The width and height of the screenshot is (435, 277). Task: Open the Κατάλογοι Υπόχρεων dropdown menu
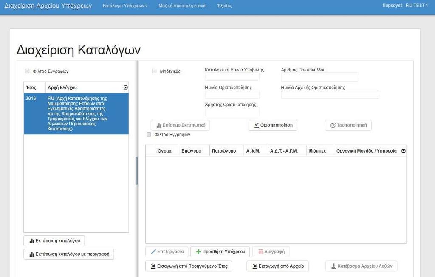tap(125, 6)
